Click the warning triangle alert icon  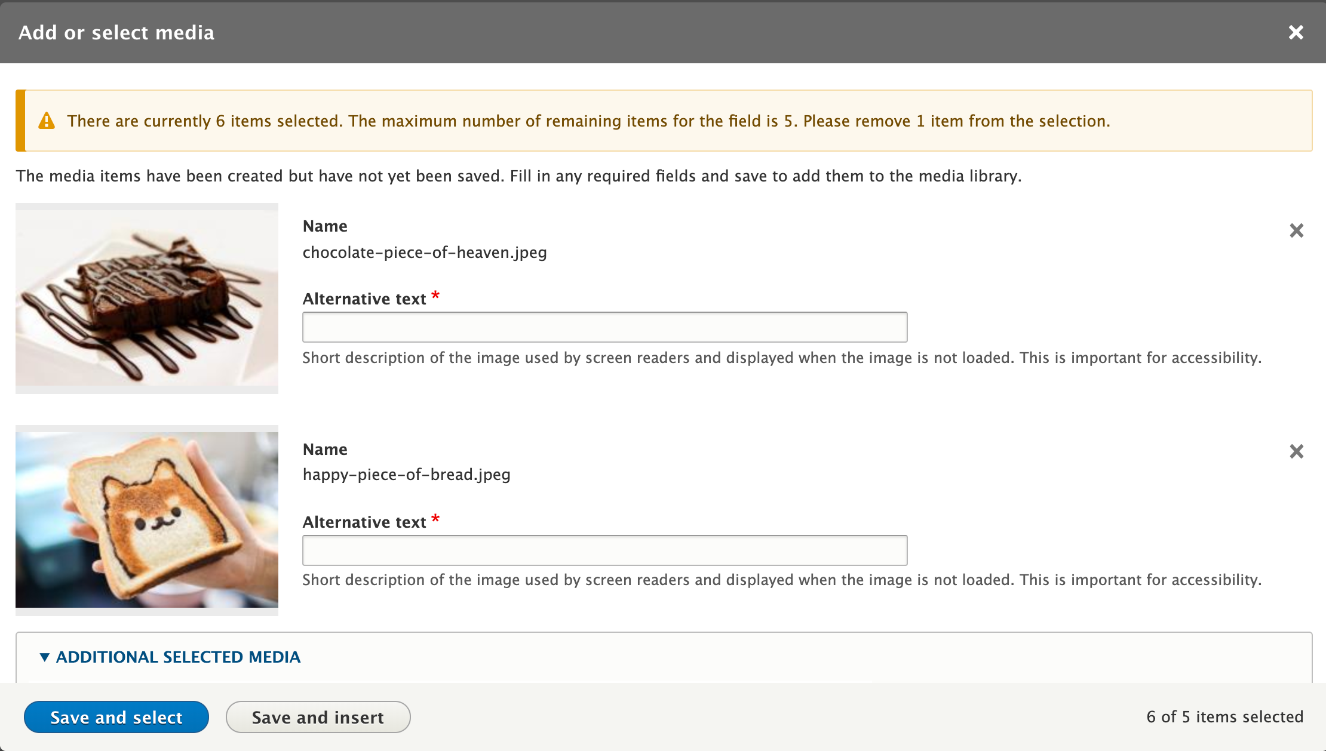tap(47, 120)
